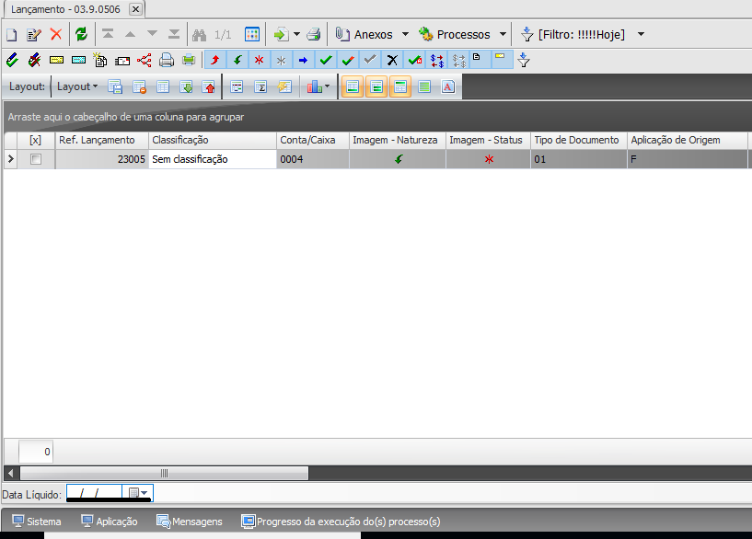The height and width of the screenshot is (539, 752).
Task: Click the yellow card icon
Action: coord(56,61)
